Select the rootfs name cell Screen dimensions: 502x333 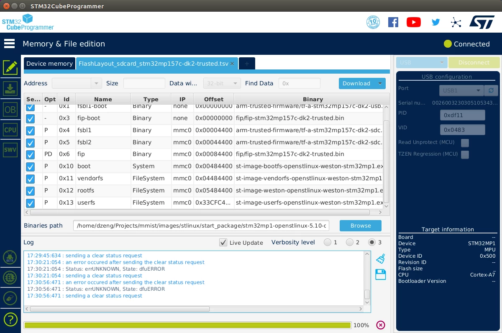[103, 191]
